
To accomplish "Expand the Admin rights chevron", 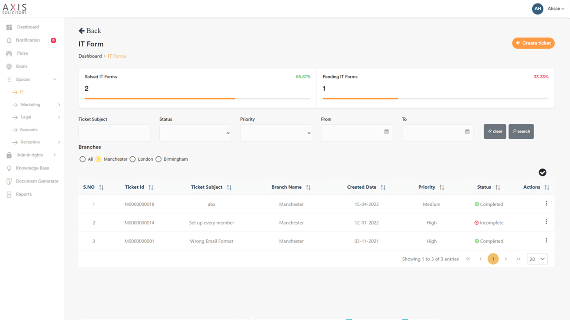I will (x=55, y=155).
